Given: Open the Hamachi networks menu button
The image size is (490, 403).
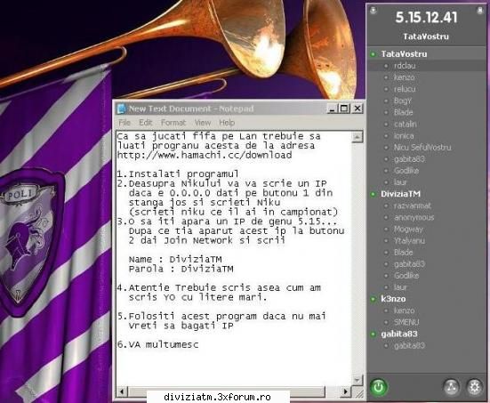Looking at the screenshot, I should click(451, 387).
